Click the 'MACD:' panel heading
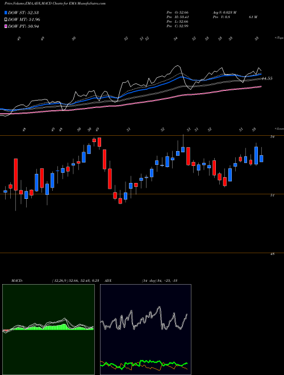The image size is (284, 375). coord(16,281)
